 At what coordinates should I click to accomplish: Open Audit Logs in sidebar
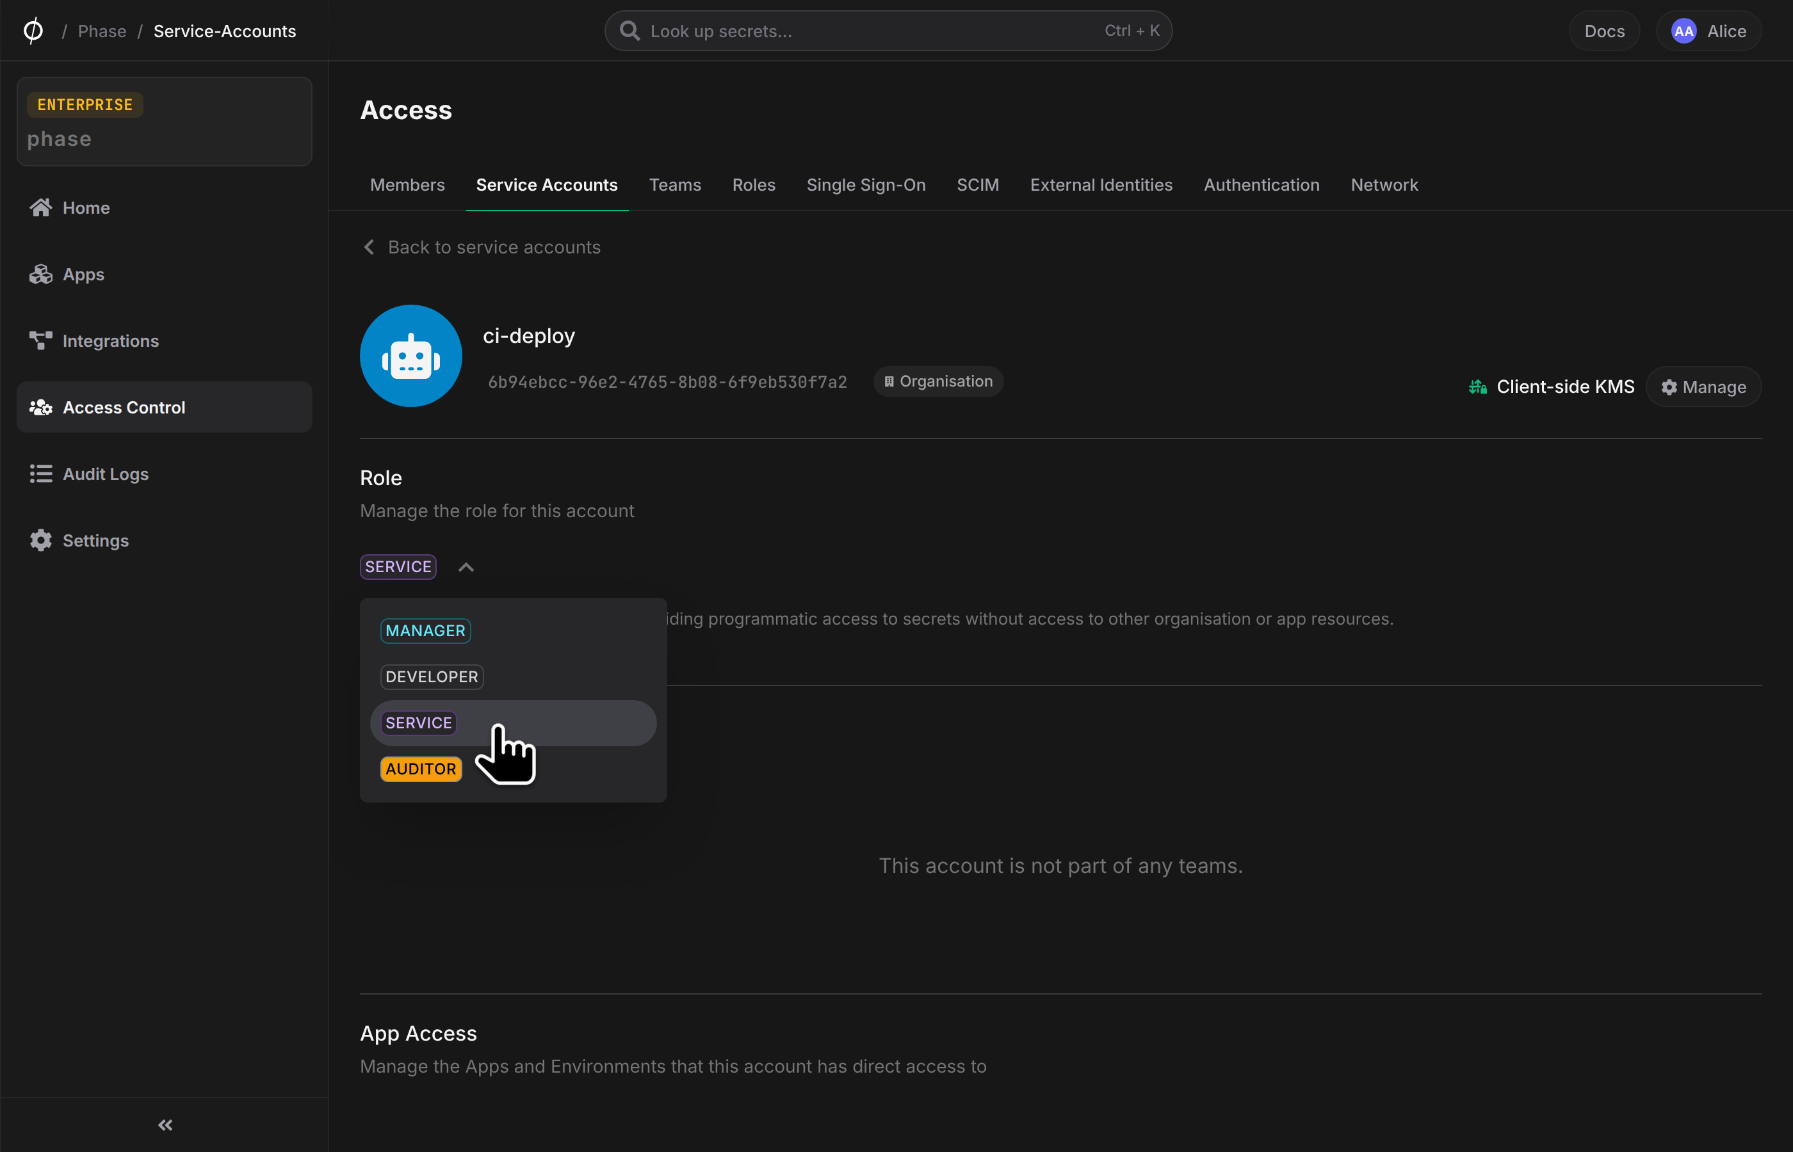pyautogui.click(x=165, y=474)
